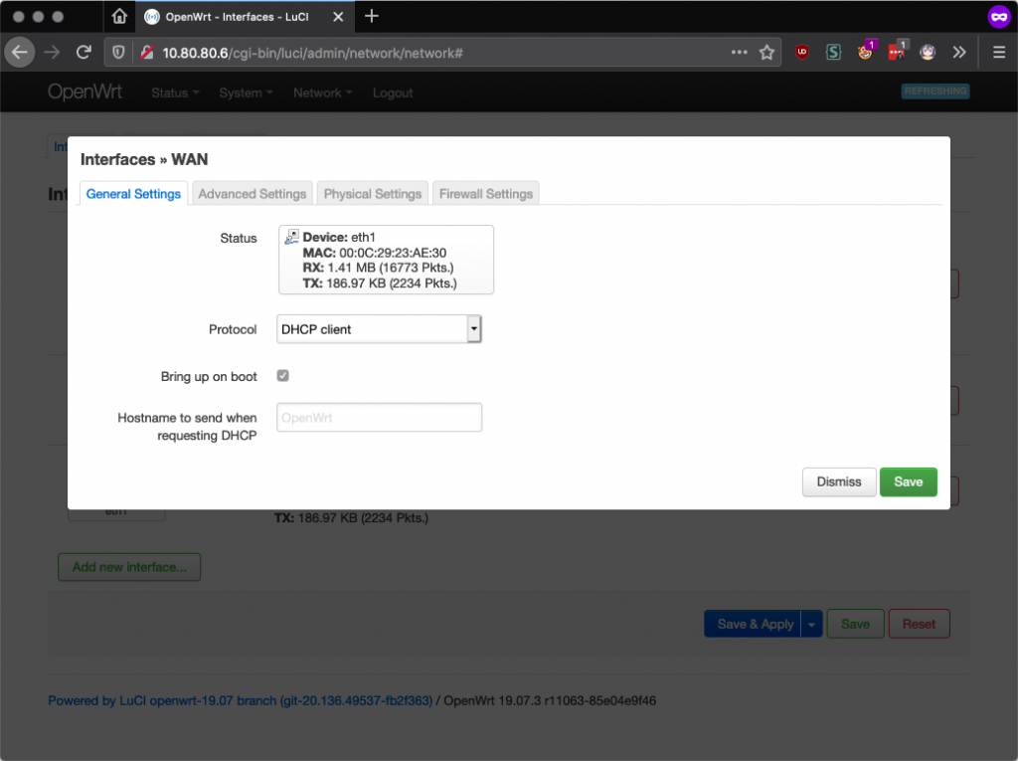Switch to the Advanced Settings tab
The image size is (1018, 761).
252,194
